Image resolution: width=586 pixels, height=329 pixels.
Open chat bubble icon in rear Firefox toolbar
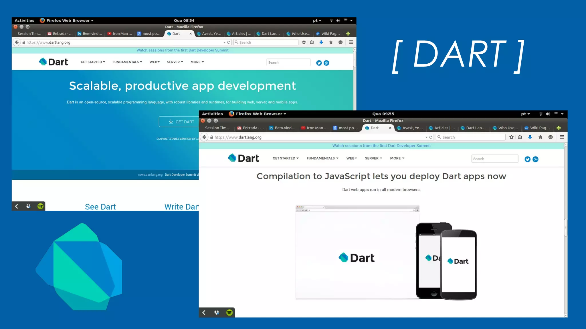pos(340,42)
